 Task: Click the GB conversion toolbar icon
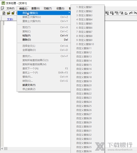[x=112, y=13]
